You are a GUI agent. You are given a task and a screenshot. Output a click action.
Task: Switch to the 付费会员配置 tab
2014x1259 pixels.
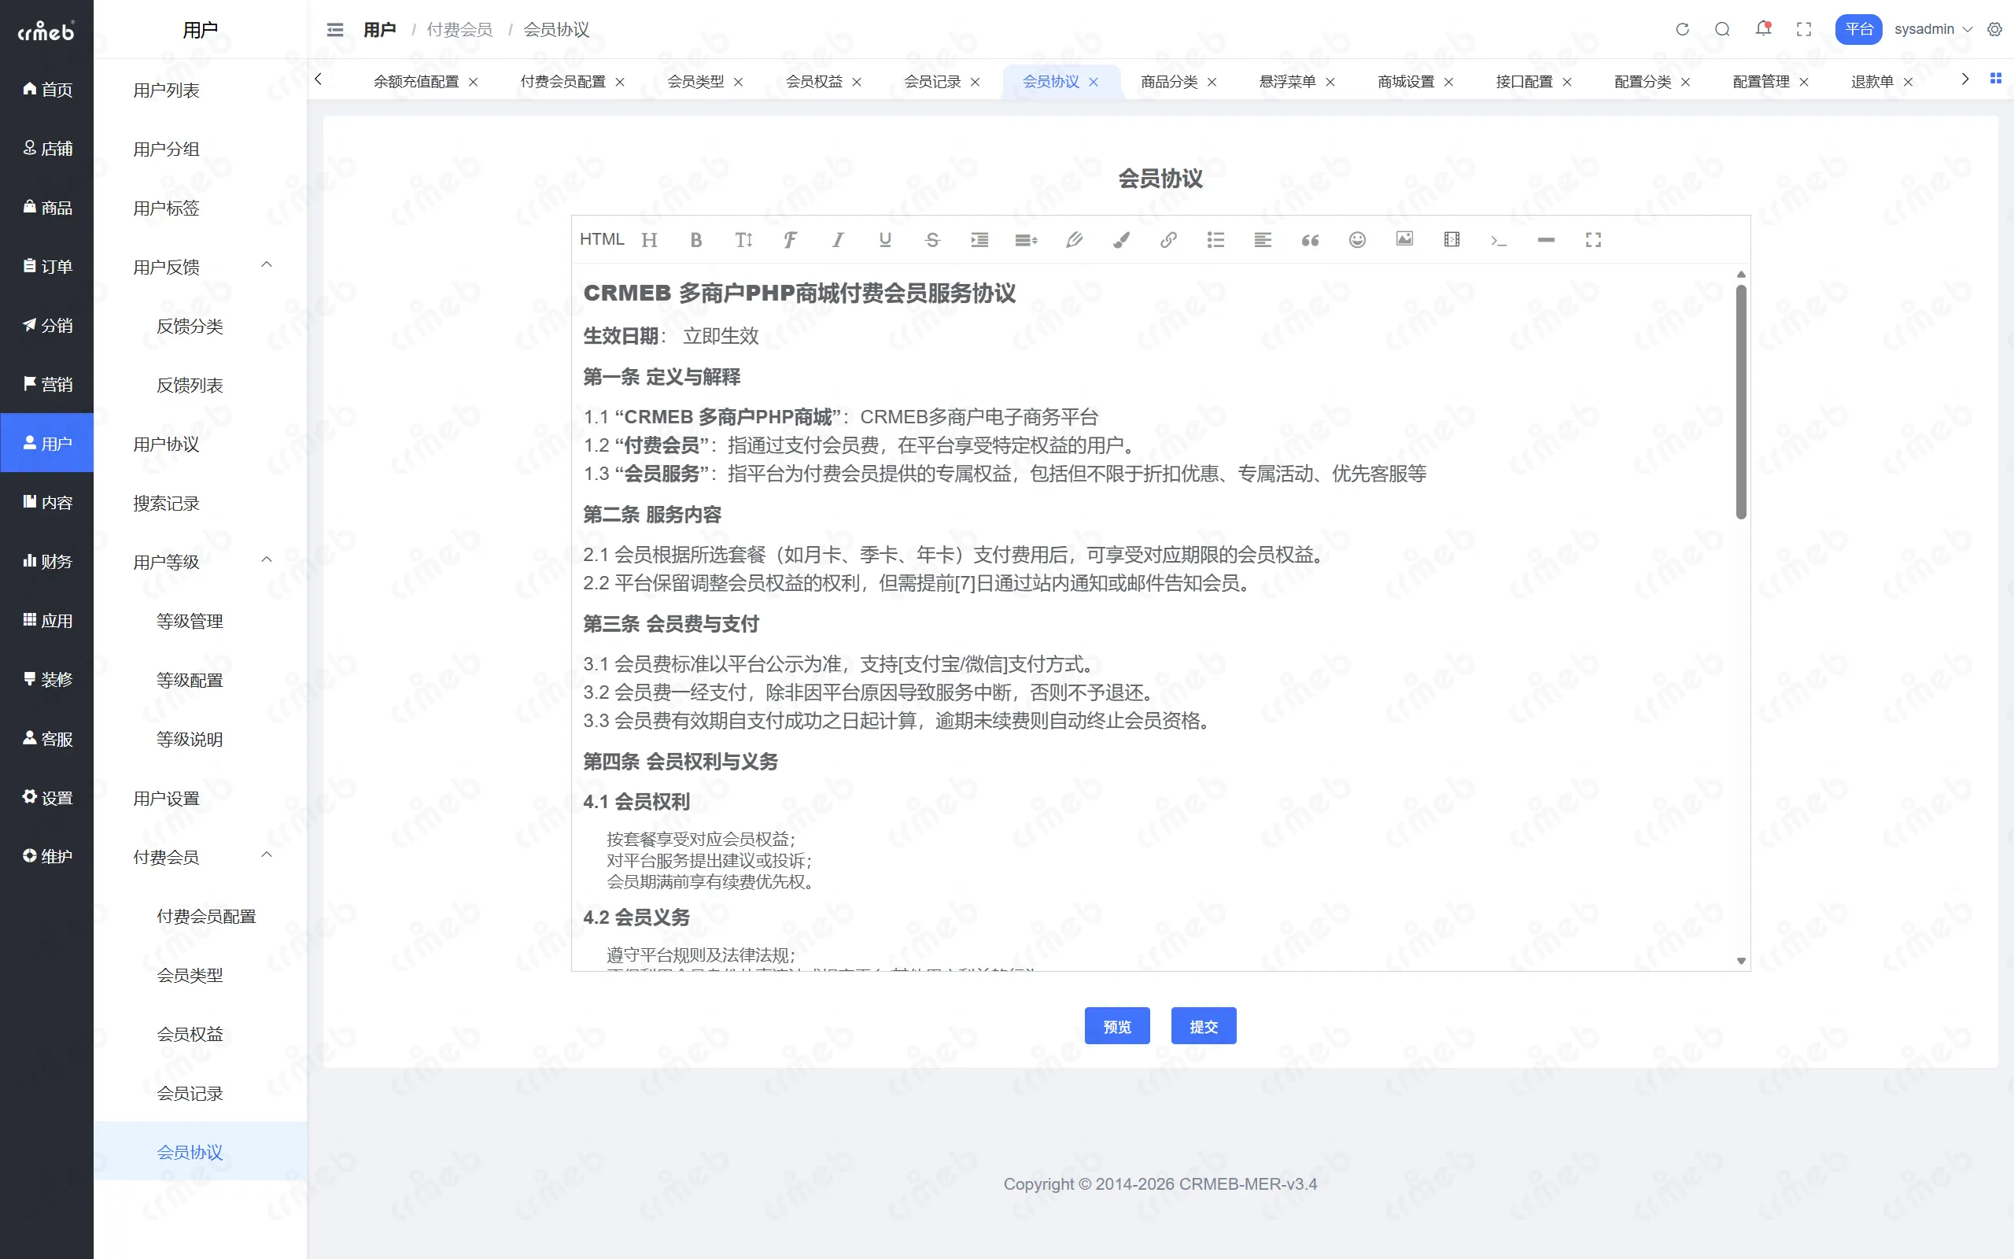(563, 82)
